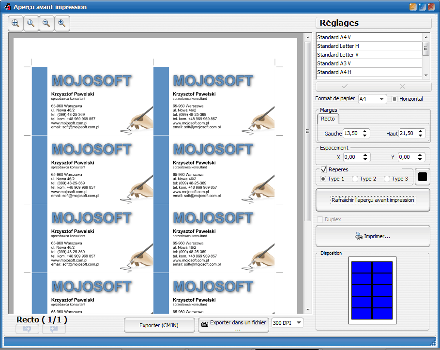Screen dimensions: 440x350
Task: Decrease the Espacement X value
Action: [x=365, y=159]
